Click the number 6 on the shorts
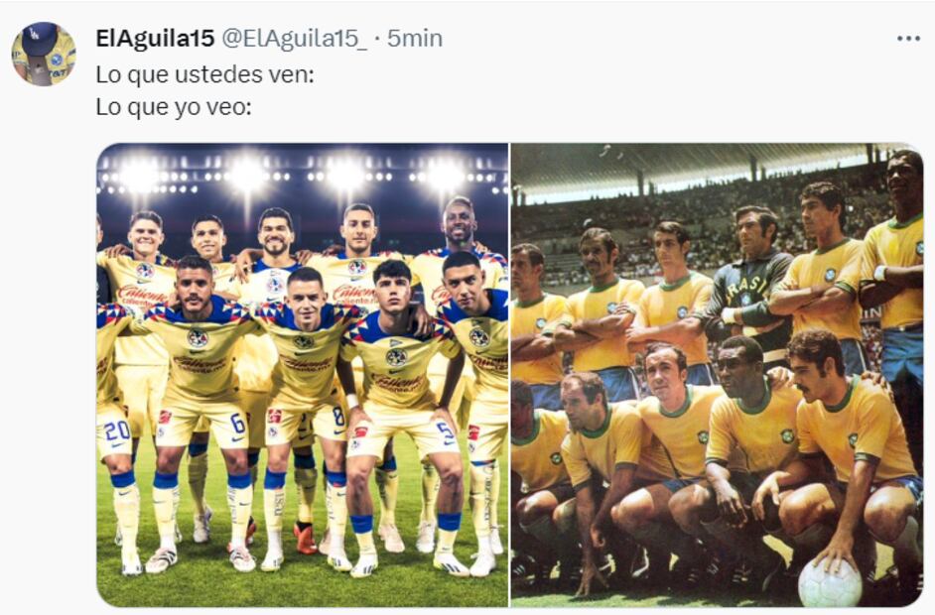Screen dimensions: 935x615 (x=237, y=424)
